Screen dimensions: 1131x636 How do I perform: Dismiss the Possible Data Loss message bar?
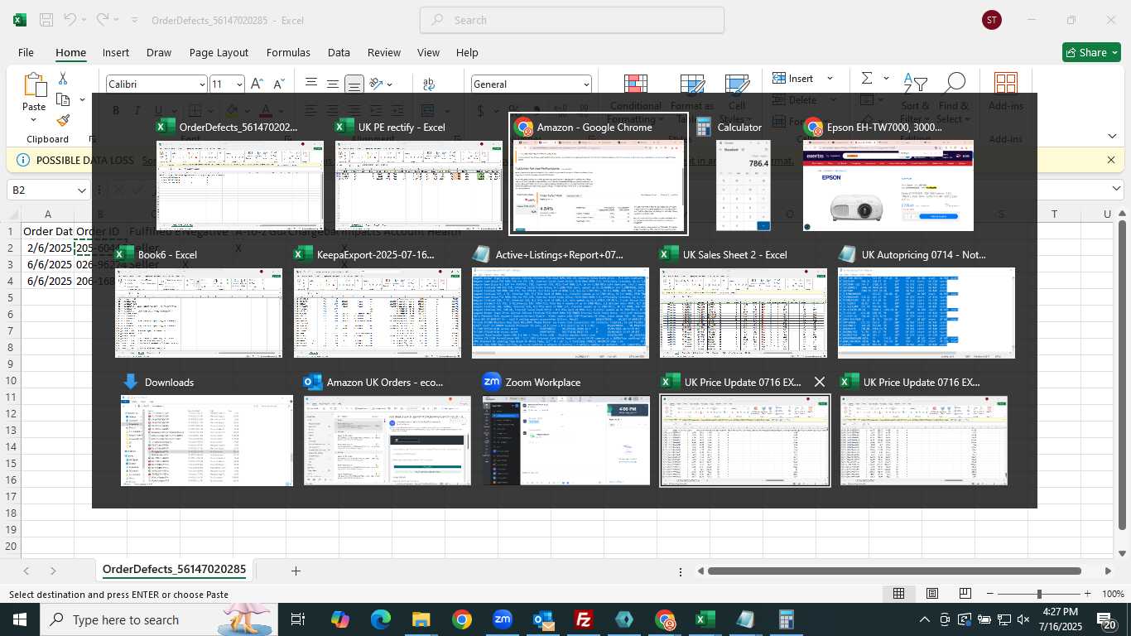(1111, 160)
